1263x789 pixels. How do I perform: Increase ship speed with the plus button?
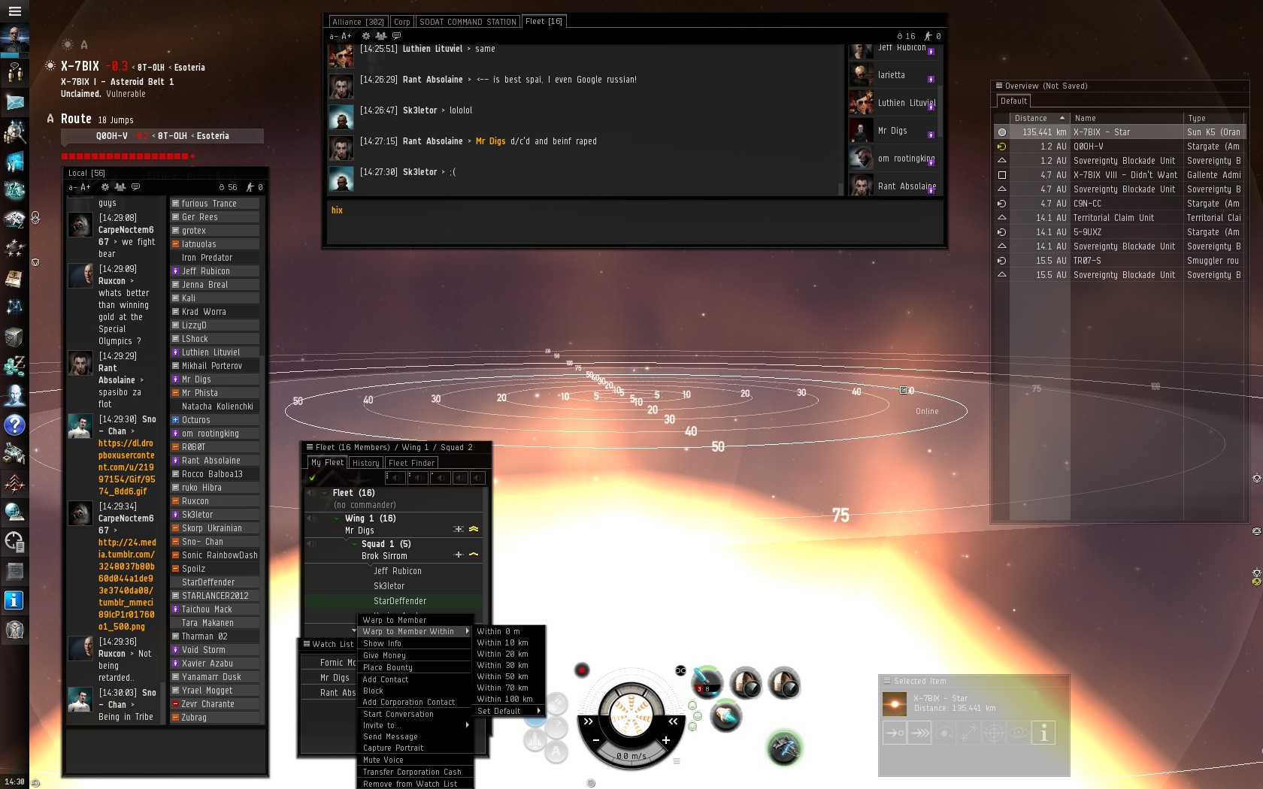666,740
